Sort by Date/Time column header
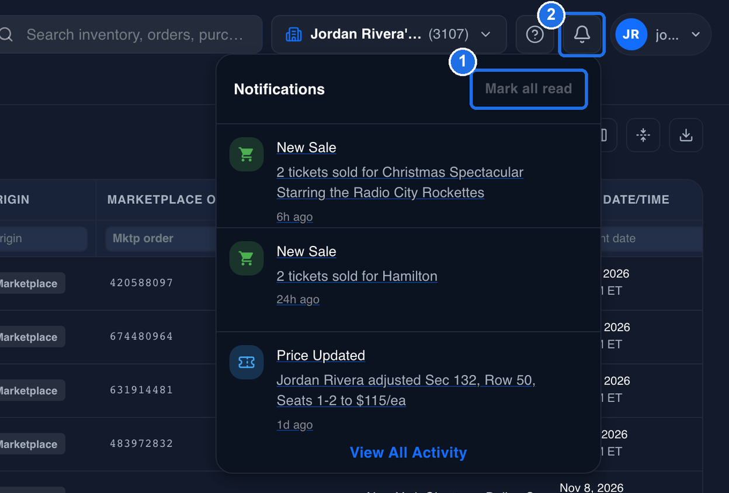Viewport: 729px width, 493px height. pyautogui.click(x=637, y=200)
